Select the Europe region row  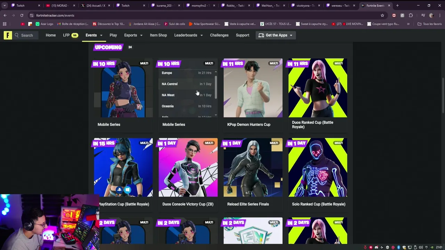186,73
